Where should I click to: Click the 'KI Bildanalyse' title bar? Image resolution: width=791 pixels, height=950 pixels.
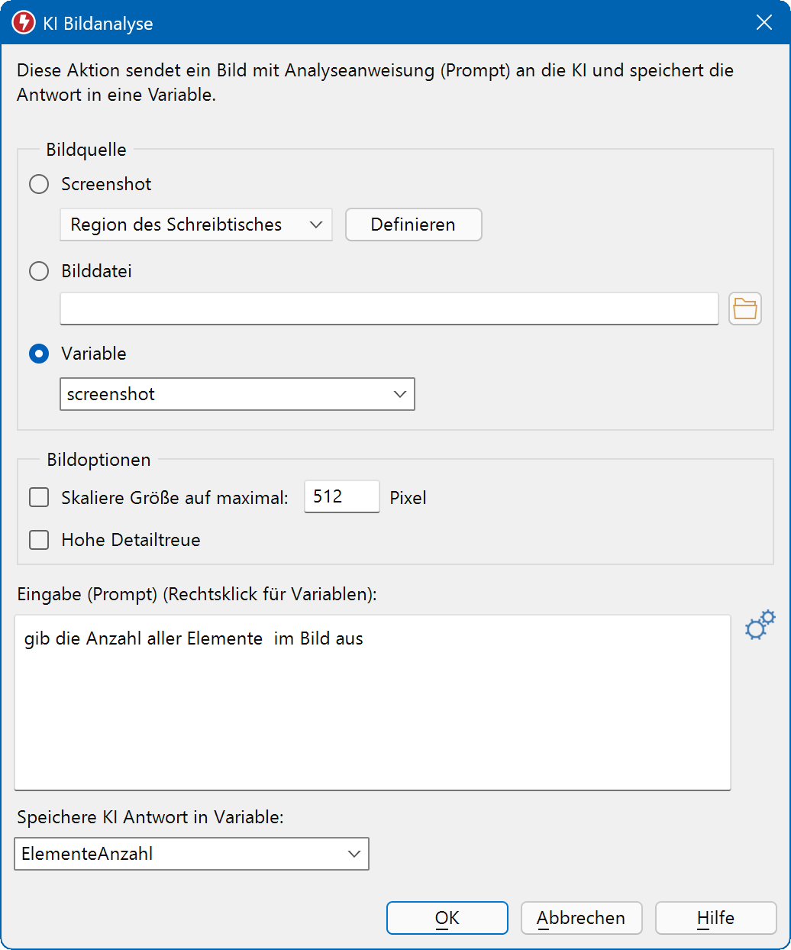coord(382,23)
